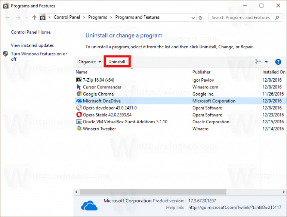Click the Winaero Tweaker icon
This screenshot has width=287, height=217.
point(79,129)
